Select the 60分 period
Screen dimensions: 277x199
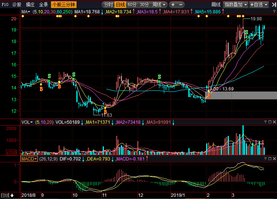pos(132,5)
